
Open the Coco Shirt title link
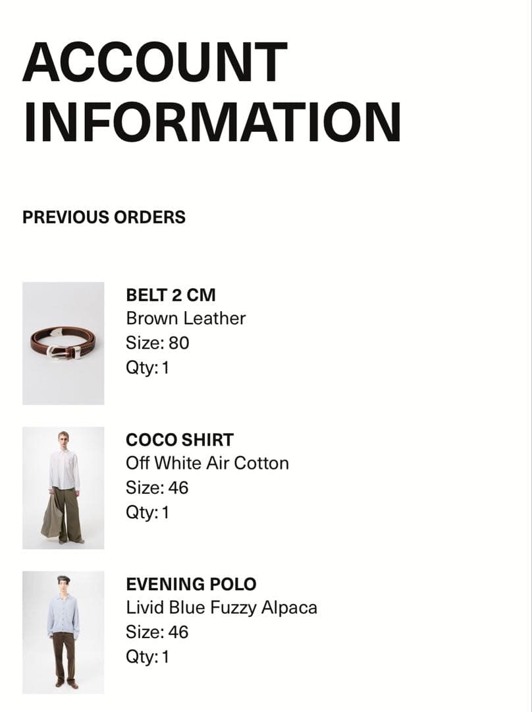click(x=180, y=440)
